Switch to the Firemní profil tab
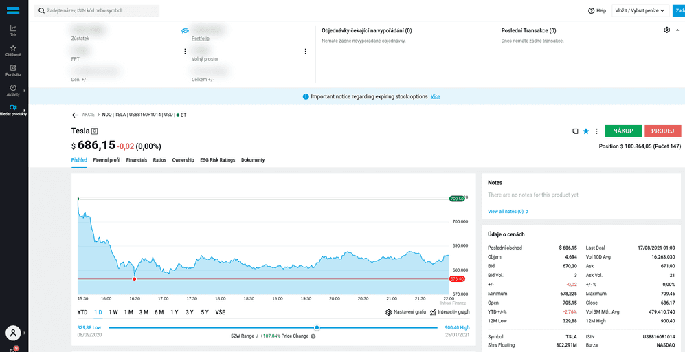The image size is (685, 352). (106, 160)
